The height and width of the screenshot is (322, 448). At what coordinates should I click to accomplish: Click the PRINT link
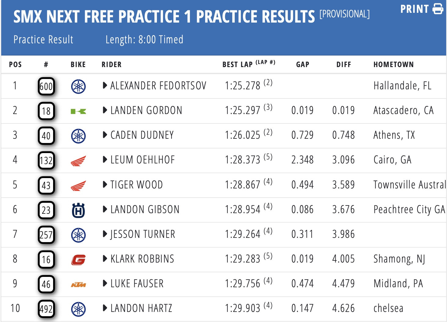[x=414, y=9]
